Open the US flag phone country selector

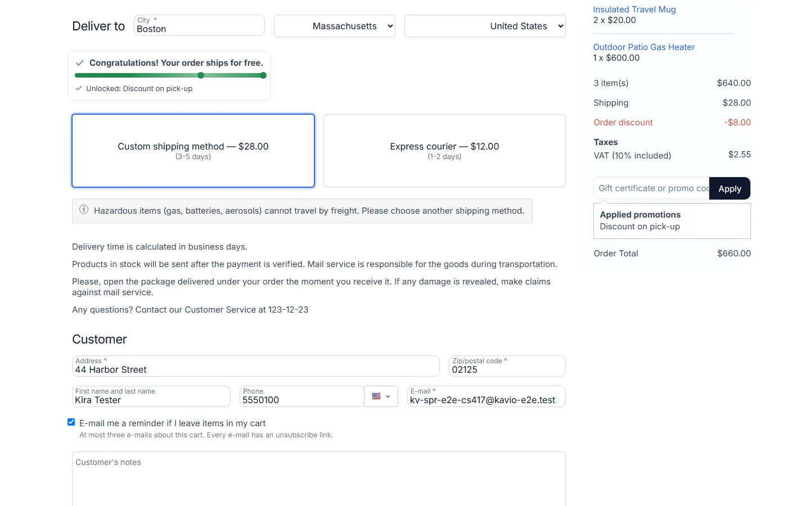381,396
